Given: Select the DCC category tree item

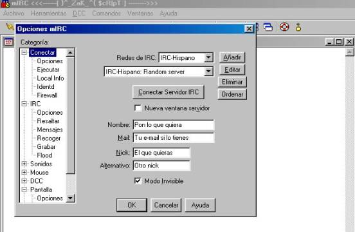Looking at the screenshot, I should click(x=37, y=181).
